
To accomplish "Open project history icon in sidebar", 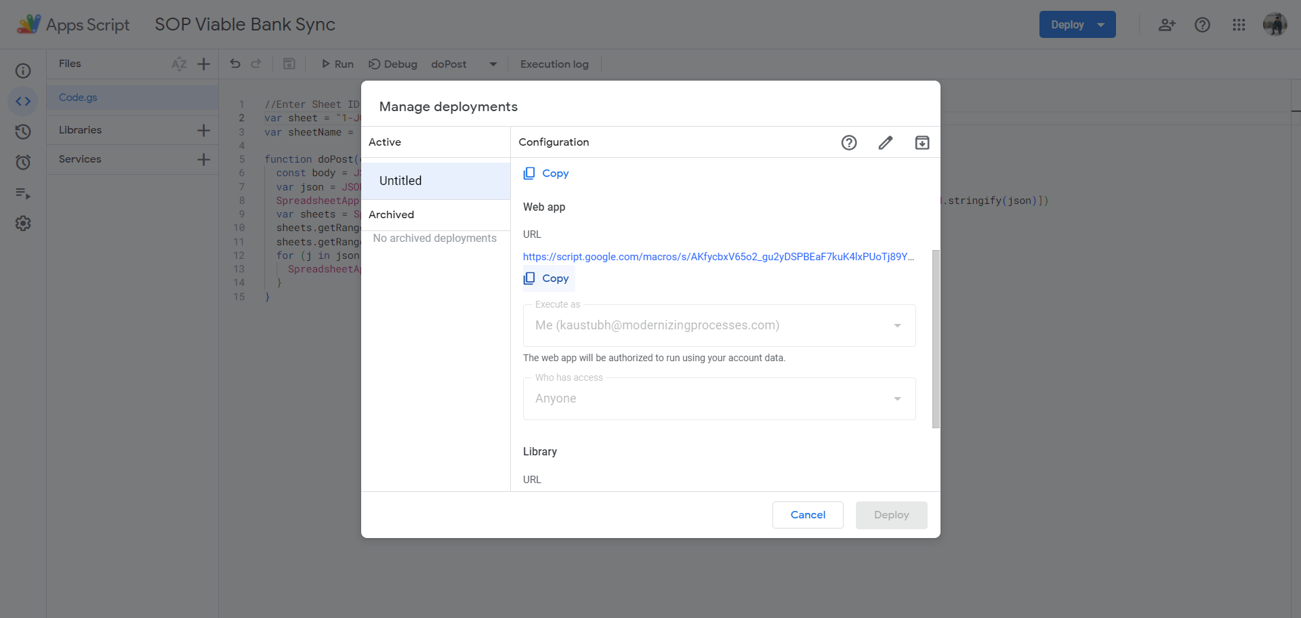I will click(23, 131).
